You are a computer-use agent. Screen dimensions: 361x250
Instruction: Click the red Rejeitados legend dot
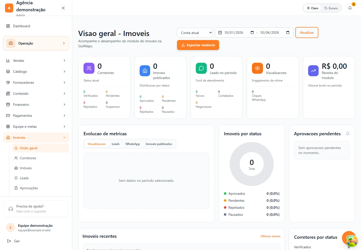click(225, 207)
